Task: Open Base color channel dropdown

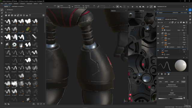Action: [x=161, y=22]
